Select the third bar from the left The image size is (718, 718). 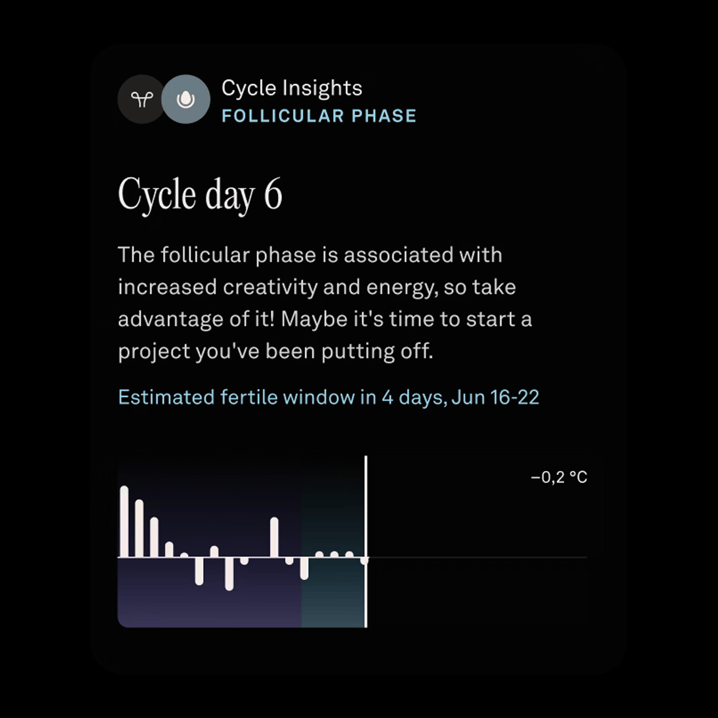click(x=154, y=537)
